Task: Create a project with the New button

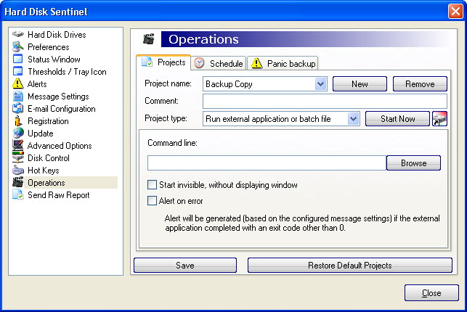Action: [360, 84]
